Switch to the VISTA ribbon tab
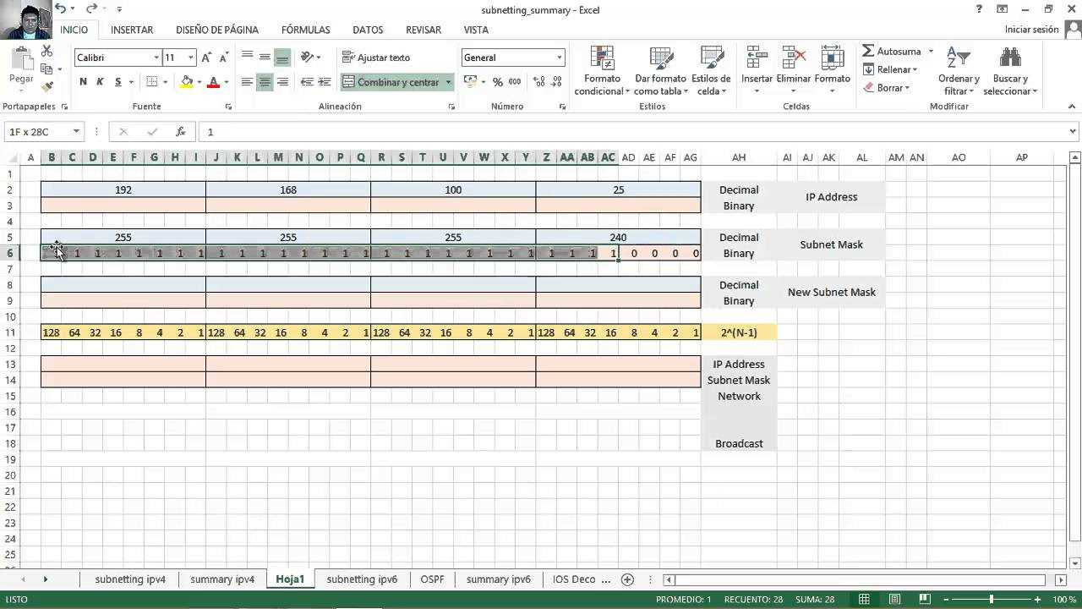The image size is (1082, 609). point(476,30)
